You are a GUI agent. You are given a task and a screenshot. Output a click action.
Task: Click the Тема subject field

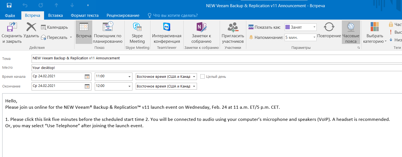coord(217,58)
